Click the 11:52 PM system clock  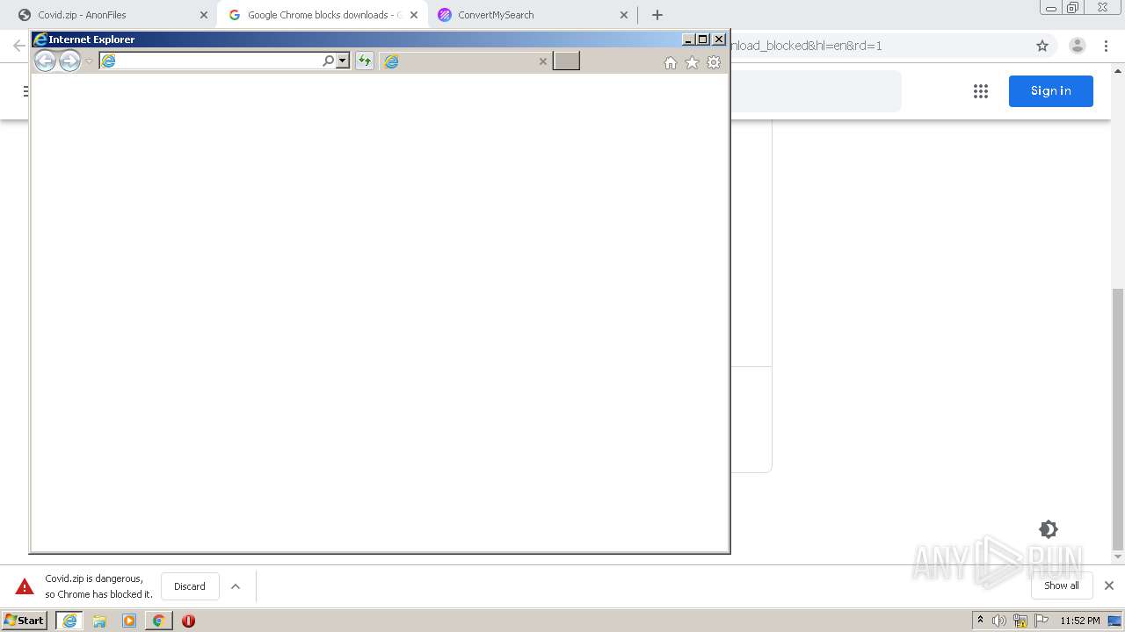[x=1080, y=621]
